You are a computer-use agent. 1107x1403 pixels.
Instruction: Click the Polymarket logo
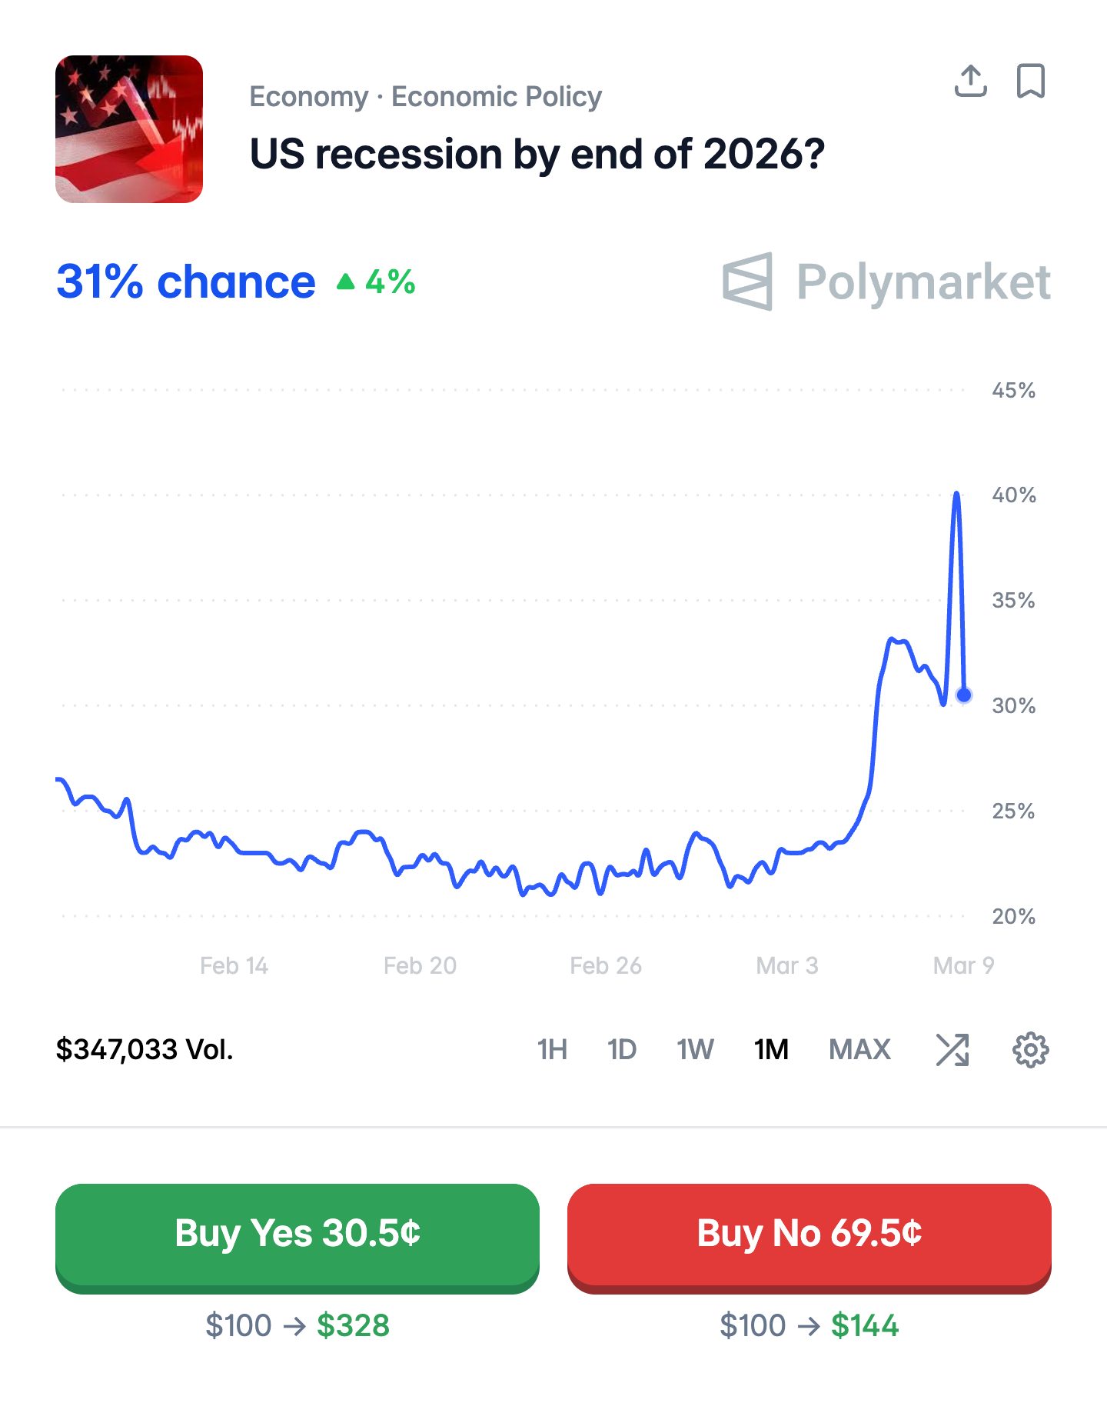click(x=886, y=282)
